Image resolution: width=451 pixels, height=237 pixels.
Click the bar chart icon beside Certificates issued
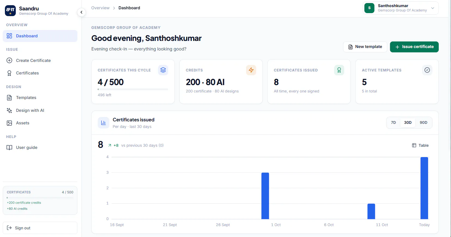pyautogui.click(x=103, y=123)
